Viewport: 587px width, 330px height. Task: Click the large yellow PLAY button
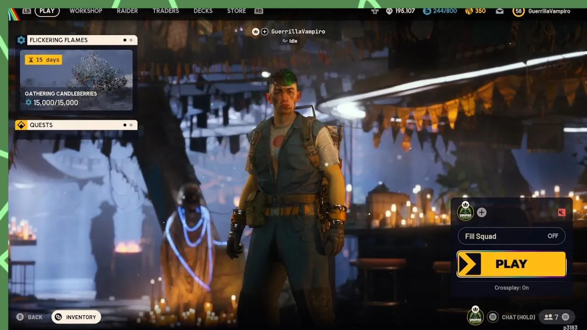[x=511, y=264]
